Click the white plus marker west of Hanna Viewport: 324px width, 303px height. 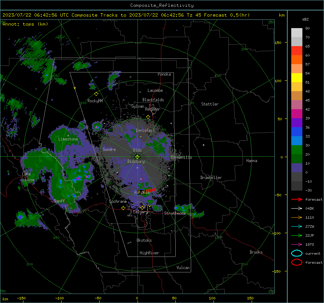[203, 145]
